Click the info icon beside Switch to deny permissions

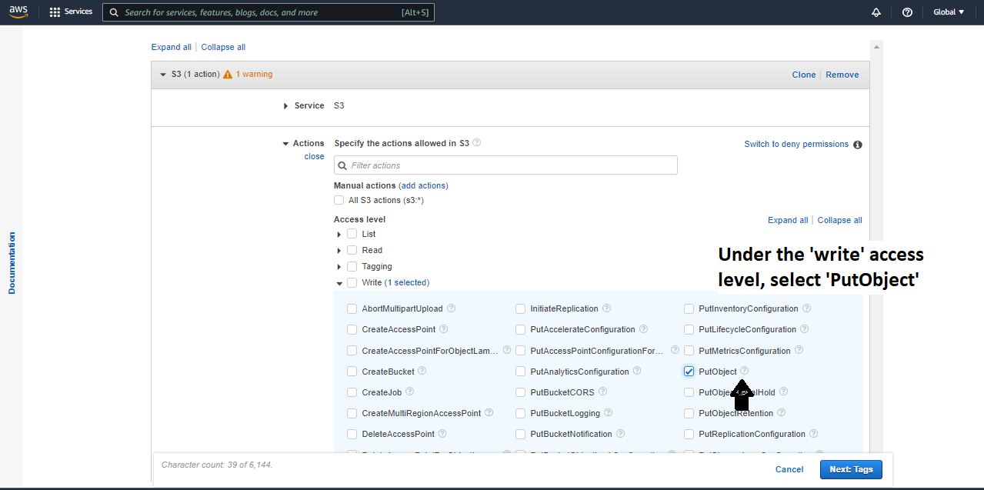click(x=857, y=145)
